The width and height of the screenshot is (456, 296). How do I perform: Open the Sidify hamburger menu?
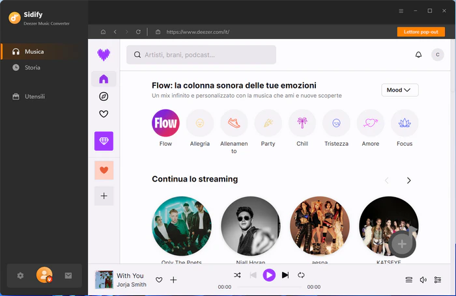(401, 11)
